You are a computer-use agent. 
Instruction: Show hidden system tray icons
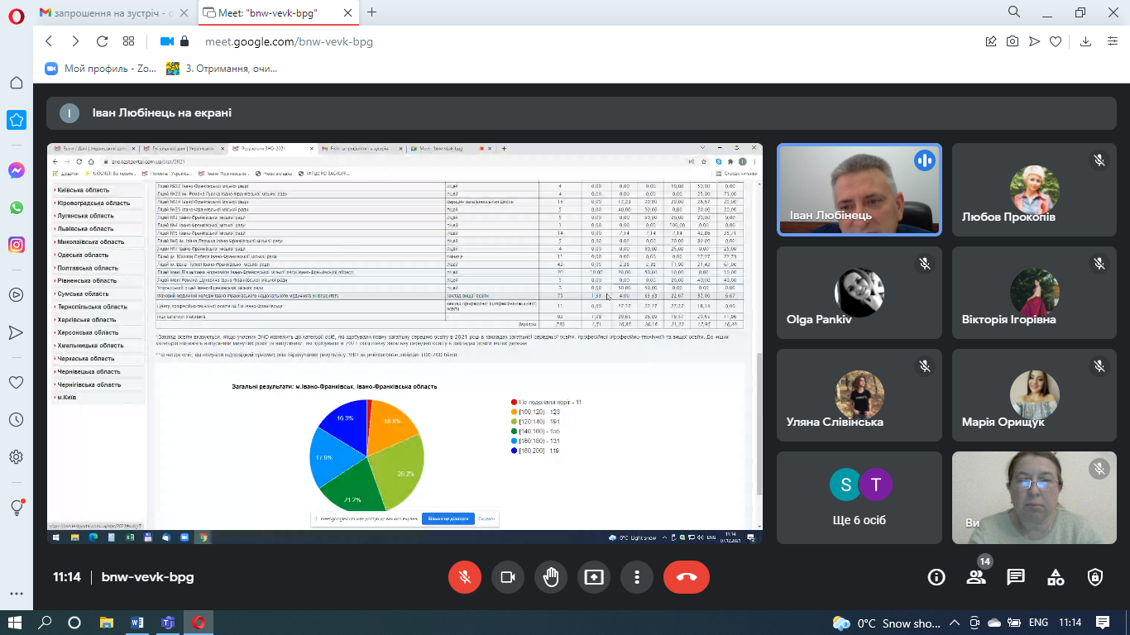click(x=955, y=623)
